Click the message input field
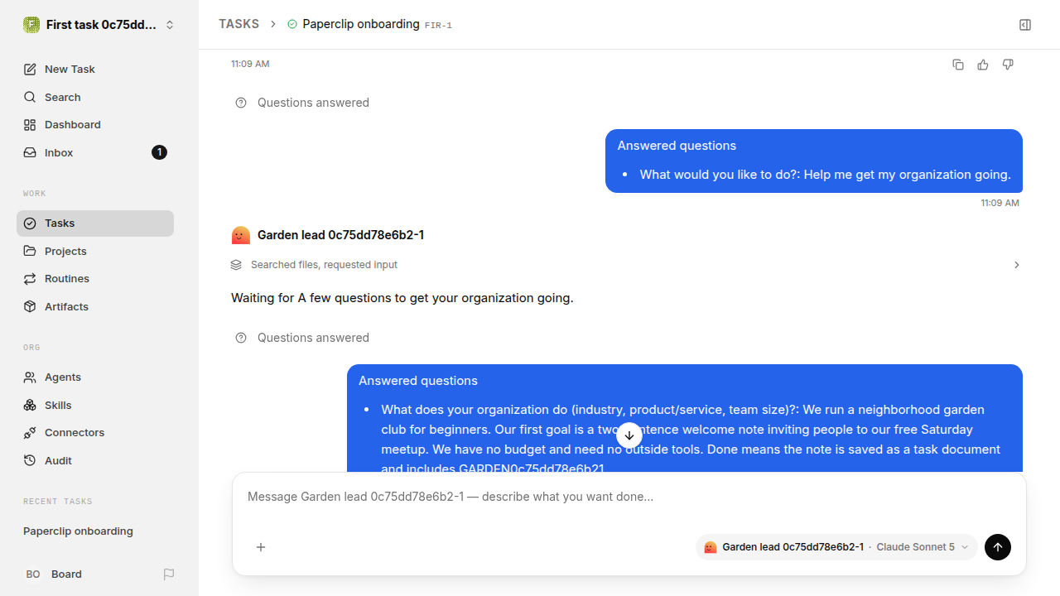This screenshot has width=1060, height=596. (x=629, y=497)
